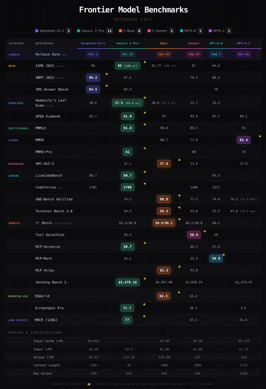Click the COMPUTER USE category label
The width and height of the screenshot is (266, 389).
pos(18,296)
